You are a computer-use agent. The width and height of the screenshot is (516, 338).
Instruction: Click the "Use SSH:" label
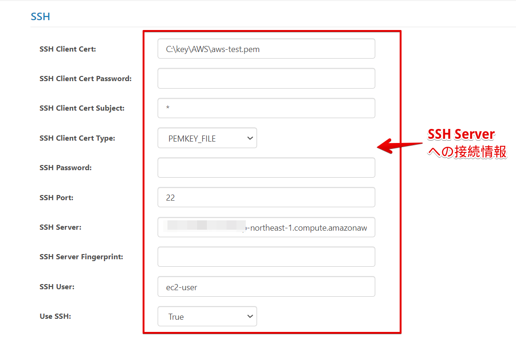55,316
